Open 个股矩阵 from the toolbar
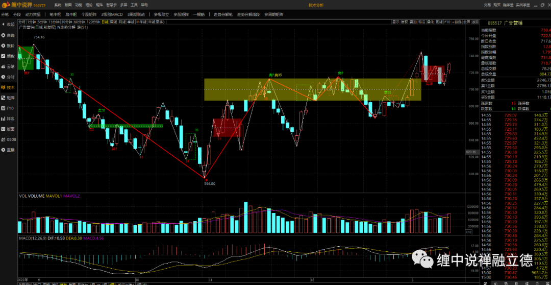 click(89, 15)
